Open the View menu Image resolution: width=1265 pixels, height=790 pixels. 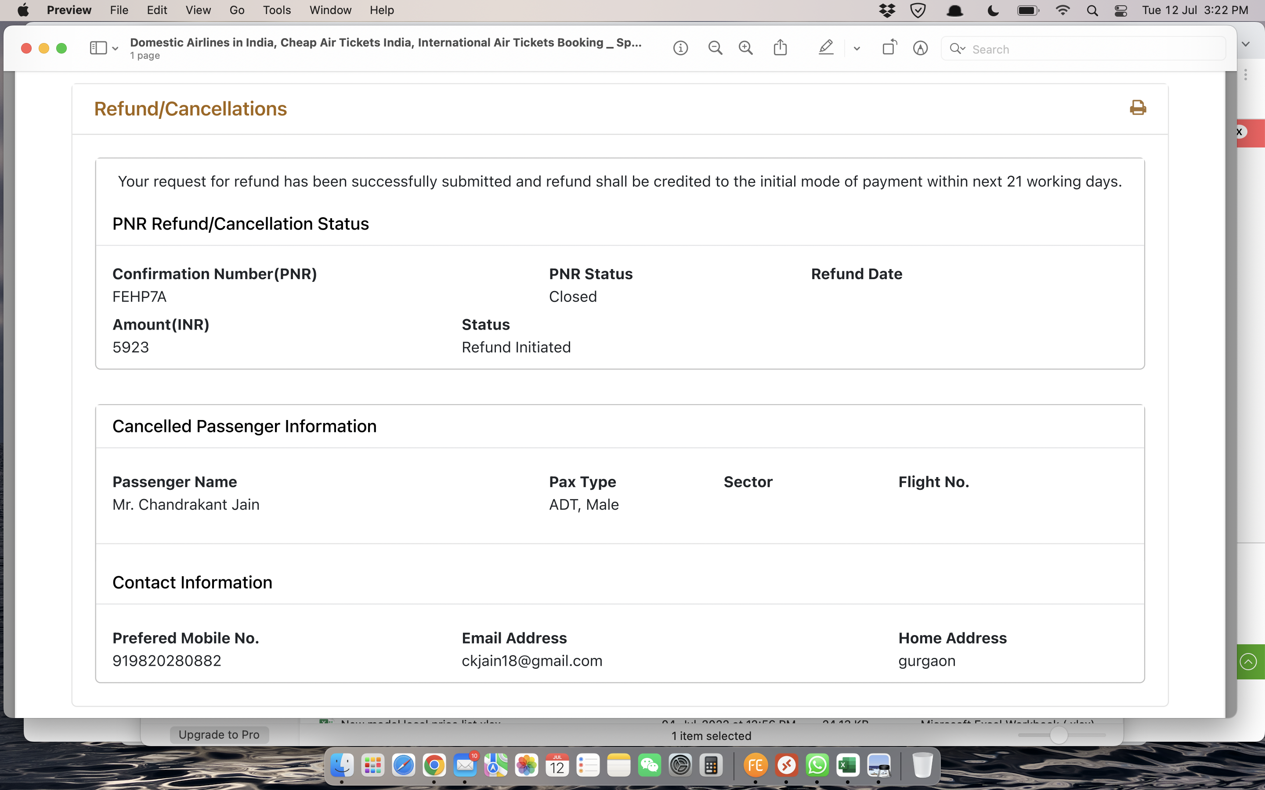198,11
